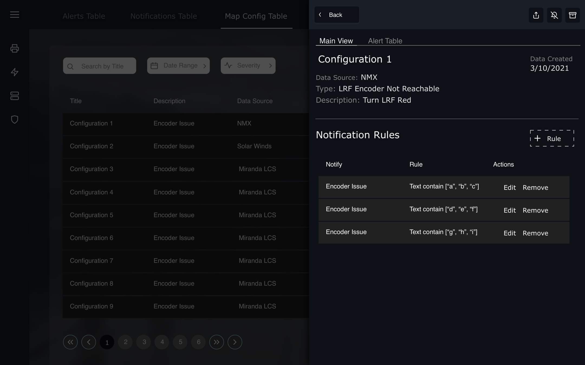
Task: Switch to the Alert Table tab
Action: point(385,41)
